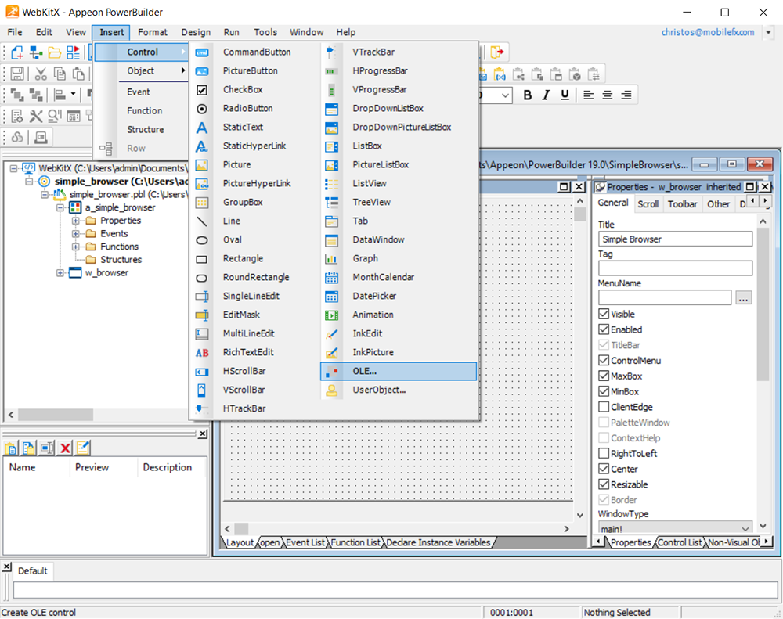The width and height of the screenshot is (783, 619).
Task: Click the christos@mobilefx.com account link
Action: pyautogui.click(x=708, y=32)
